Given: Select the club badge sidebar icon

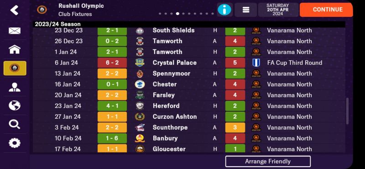Looking at the screenshot, I should tap(15, 69).
